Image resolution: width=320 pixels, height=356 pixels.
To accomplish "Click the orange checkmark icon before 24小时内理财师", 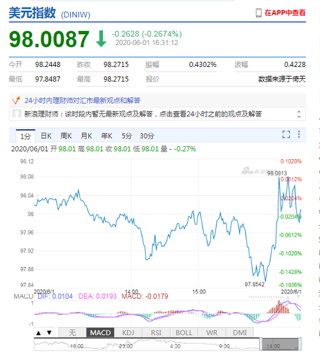I will click(16, 100).
